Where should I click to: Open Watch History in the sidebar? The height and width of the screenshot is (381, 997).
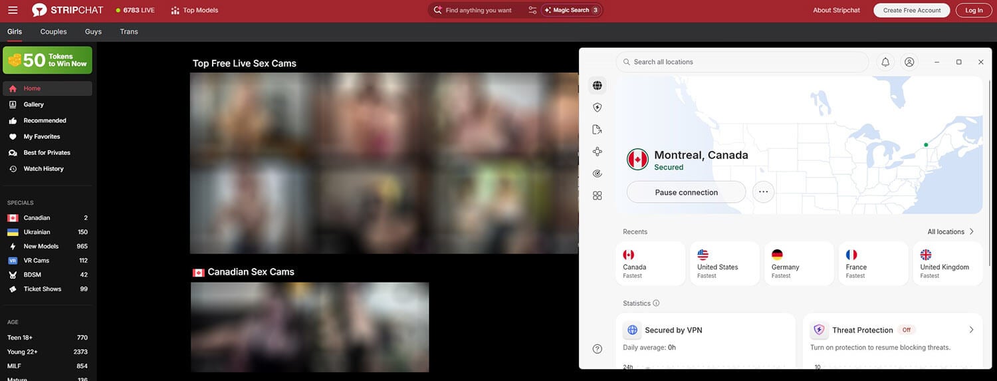[x=47, y=168]
